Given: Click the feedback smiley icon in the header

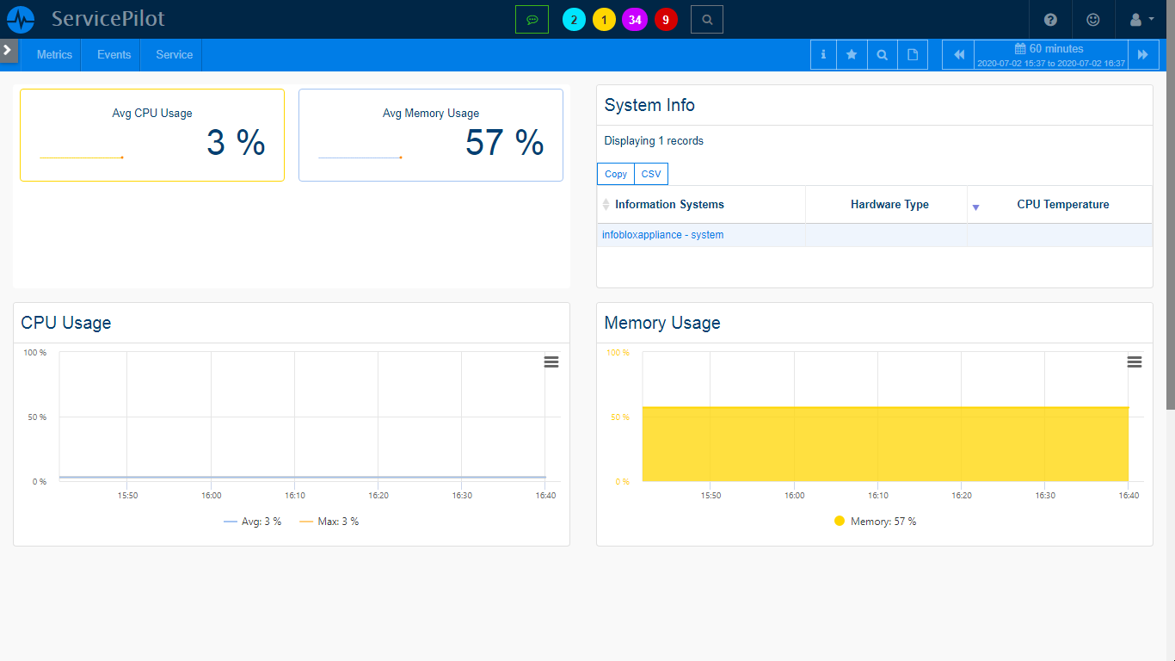Looking at the screenshot, I should 1093,19.
